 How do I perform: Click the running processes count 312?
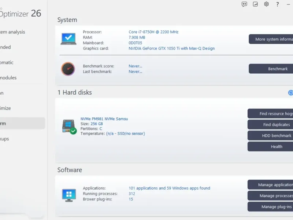(x=132, y=194)
